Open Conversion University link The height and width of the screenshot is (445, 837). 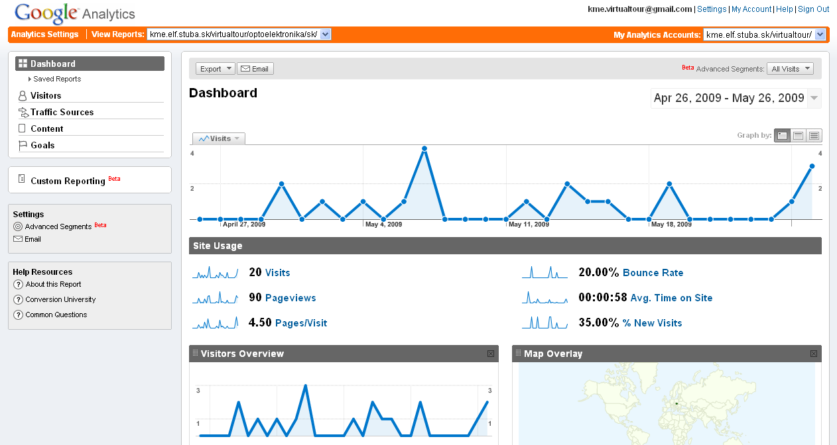pos(61,300)
